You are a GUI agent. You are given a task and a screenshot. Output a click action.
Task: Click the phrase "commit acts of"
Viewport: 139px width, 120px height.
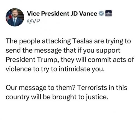point(111,60)
